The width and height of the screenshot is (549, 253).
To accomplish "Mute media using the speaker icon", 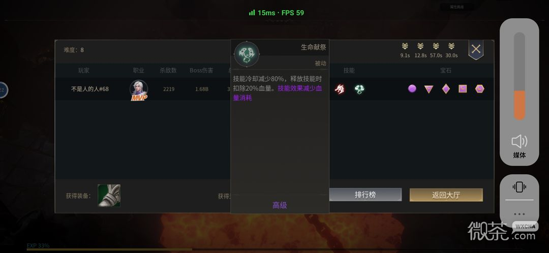I will tap(519, 142).
